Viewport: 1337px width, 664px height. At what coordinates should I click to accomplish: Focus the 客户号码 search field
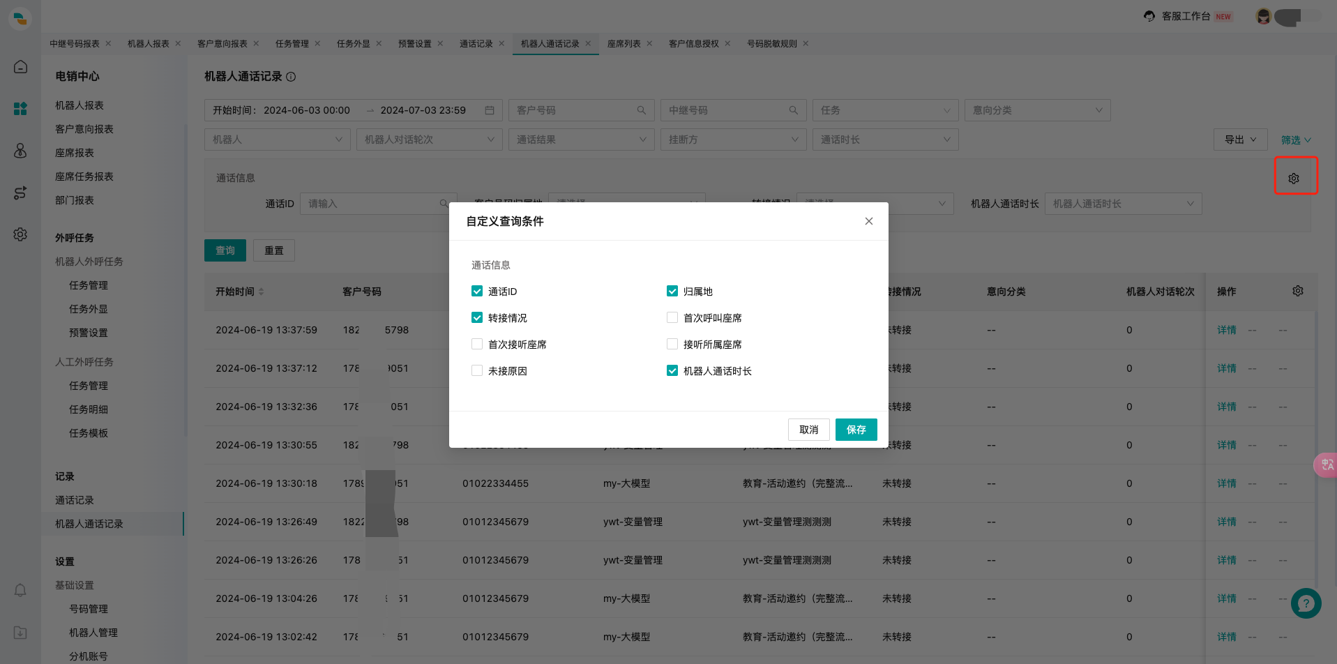click(582, 110)
